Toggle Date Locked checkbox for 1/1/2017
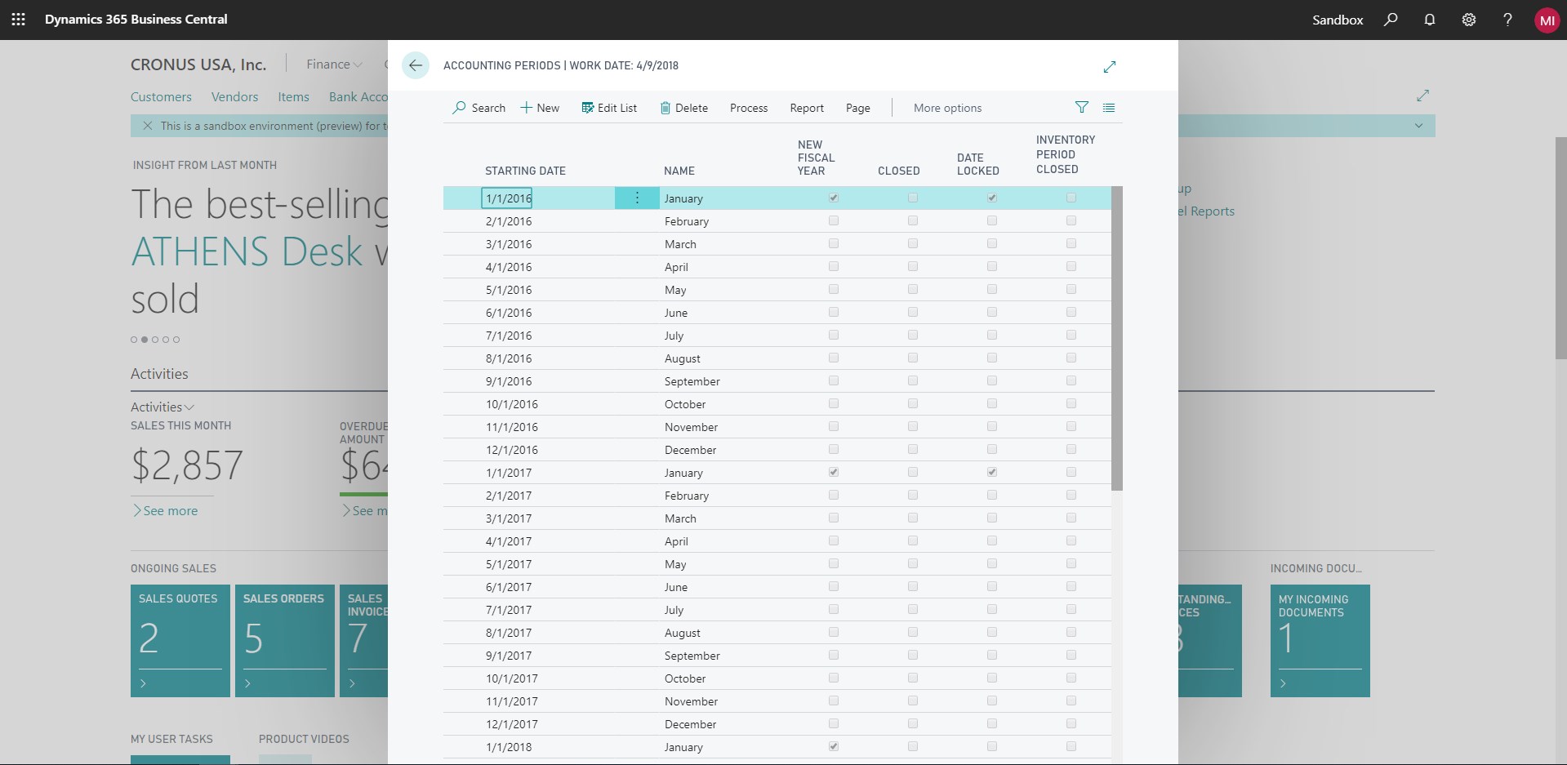 click(992, 472)
